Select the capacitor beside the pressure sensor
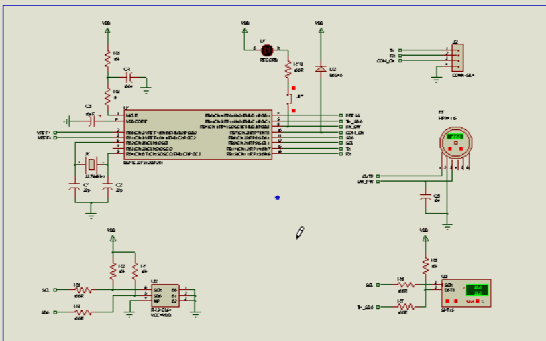Screen dimensions: 546x341 tap(424, 197)
